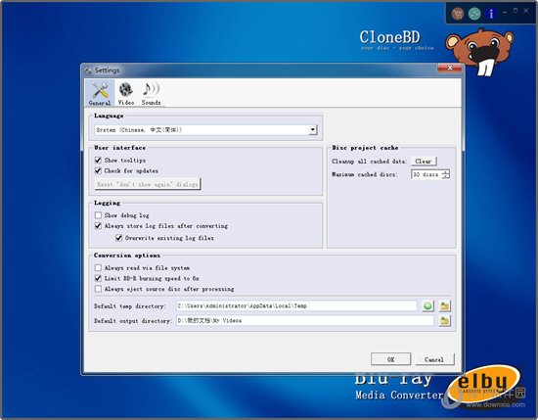Minimize the CloneBD main window
This screenshot has height=420, width=538.
(x=505, y=12)
